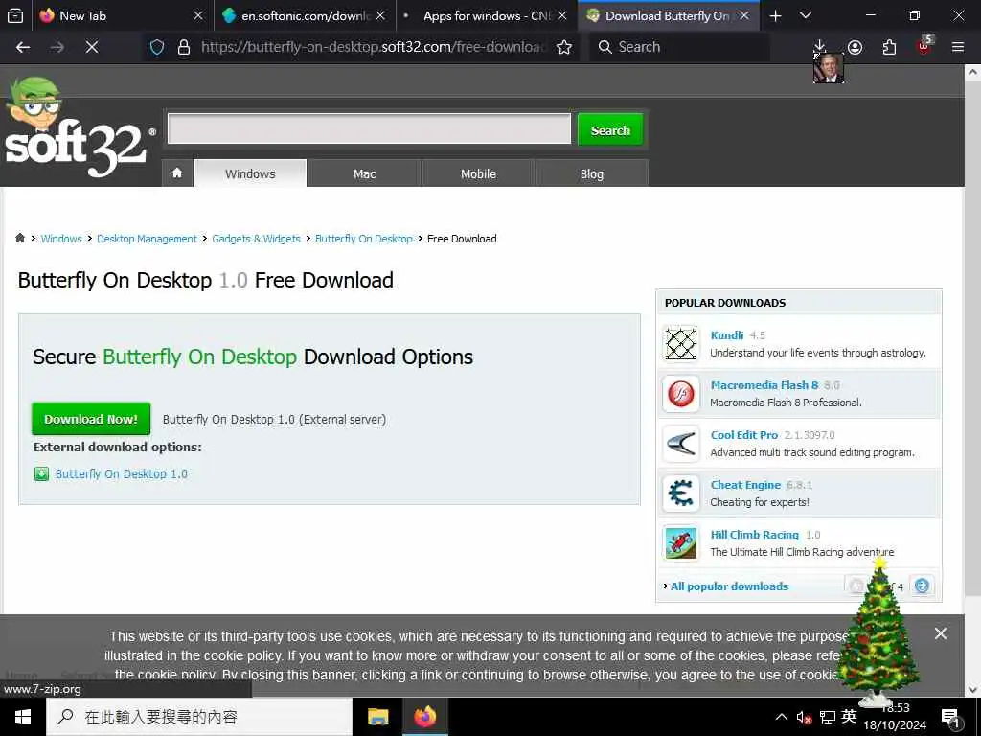Image resolution: width=981 pixels, height=736 pixels.
Task: Go back with the back arrow
Action: coord(23,47)
